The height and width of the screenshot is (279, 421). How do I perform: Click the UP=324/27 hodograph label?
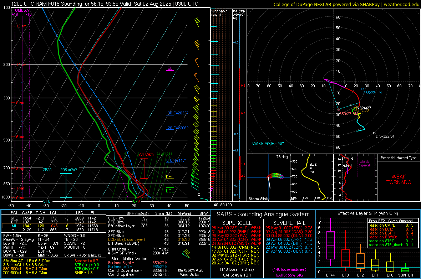(362, 108)
